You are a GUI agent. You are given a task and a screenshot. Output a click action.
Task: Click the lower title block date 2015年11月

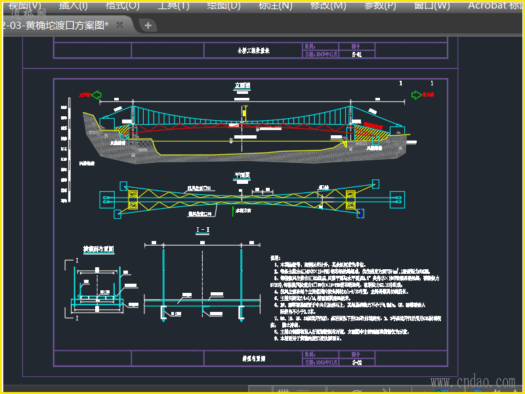pos(321,362)
